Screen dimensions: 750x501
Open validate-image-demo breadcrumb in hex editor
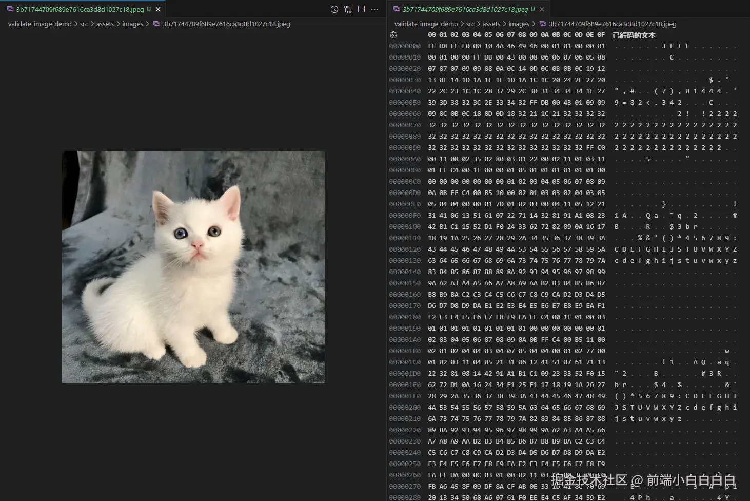426,24
